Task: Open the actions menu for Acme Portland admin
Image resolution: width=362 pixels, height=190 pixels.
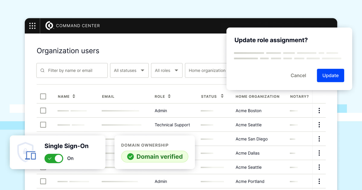Action: pyautogui.click(x=319, y=181)
